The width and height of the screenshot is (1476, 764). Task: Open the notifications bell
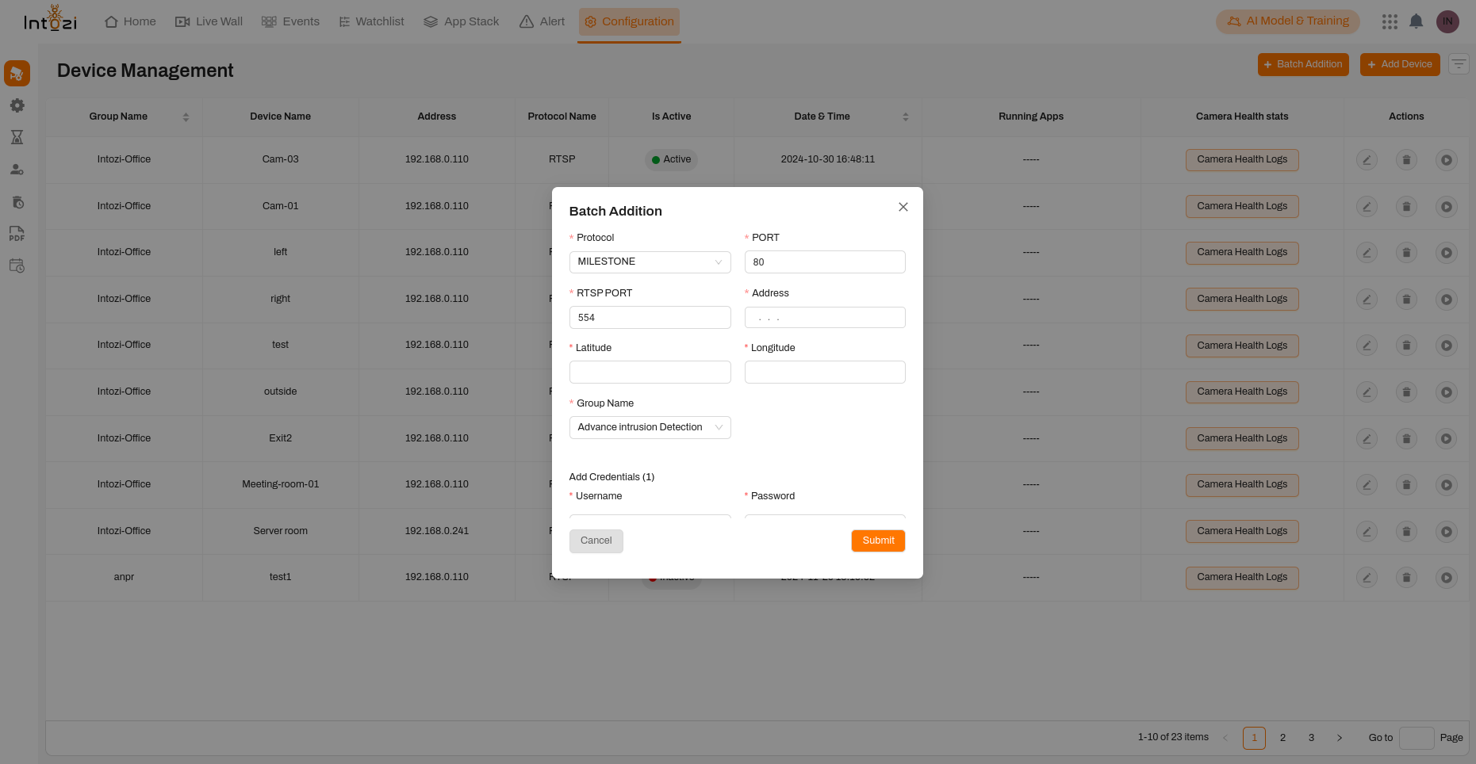click(1417, 21)
